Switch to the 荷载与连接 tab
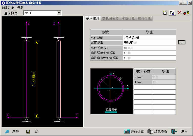The width and height of the screenshot is (193, 136). tap(110, 19)
